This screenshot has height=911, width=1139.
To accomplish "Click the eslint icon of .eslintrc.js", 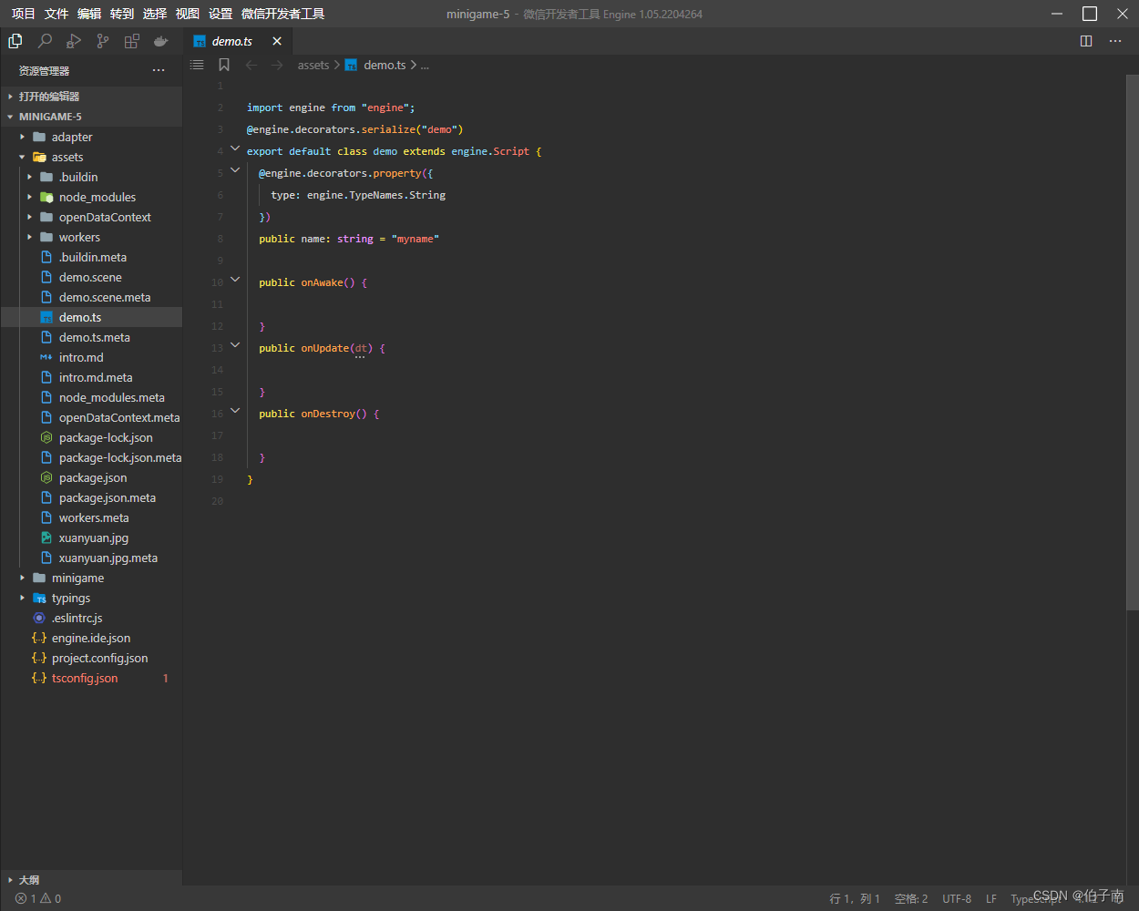I will coord(39,618).
